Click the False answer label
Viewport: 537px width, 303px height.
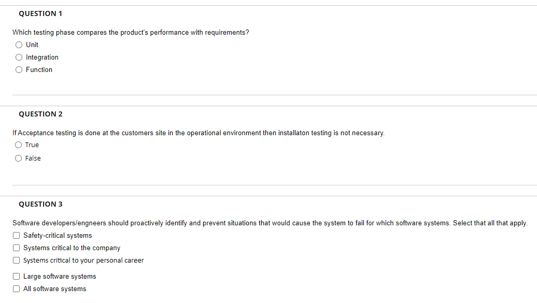pos(32,158)
